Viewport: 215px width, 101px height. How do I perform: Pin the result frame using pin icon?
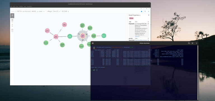(141, 9)
